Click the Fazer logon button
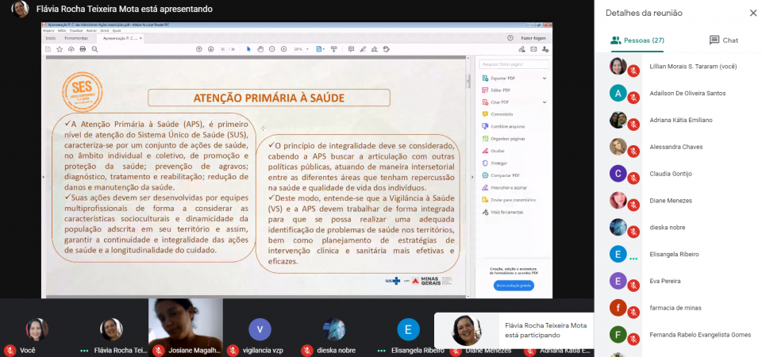 point(533,38)
